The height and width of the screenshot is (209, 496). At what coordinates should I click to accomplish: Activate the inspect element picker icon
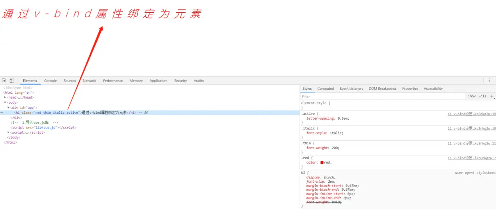pyautogui.click(x=4, y=81)
